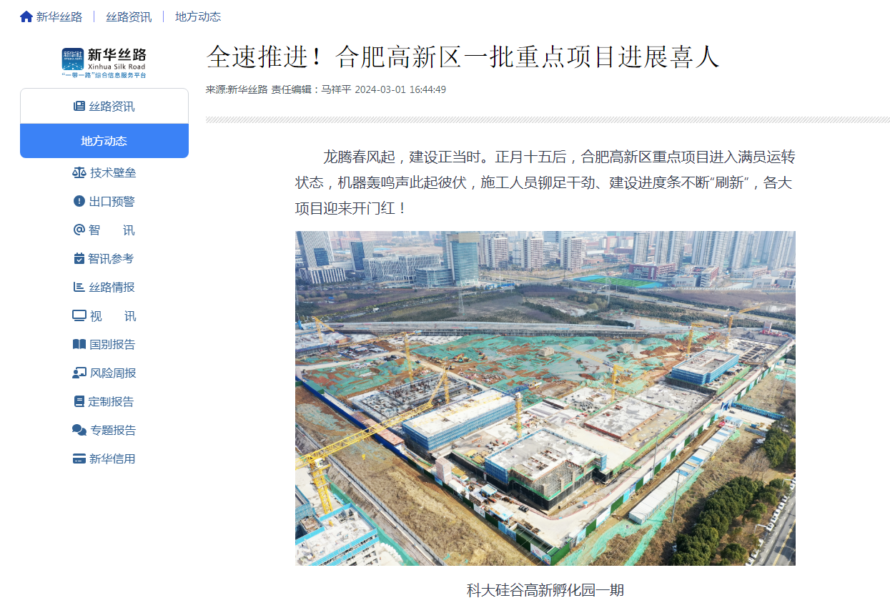Viewport: 890px width, 608px height.
Task: Click the Xinhua Silk Road logo
Action: tap(104, 62)
